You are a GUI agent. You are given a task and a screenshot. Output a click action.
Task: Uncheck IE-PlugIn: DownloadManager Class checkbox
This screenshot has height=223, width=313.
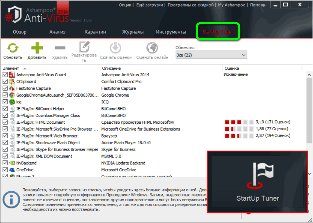(5, 116)
